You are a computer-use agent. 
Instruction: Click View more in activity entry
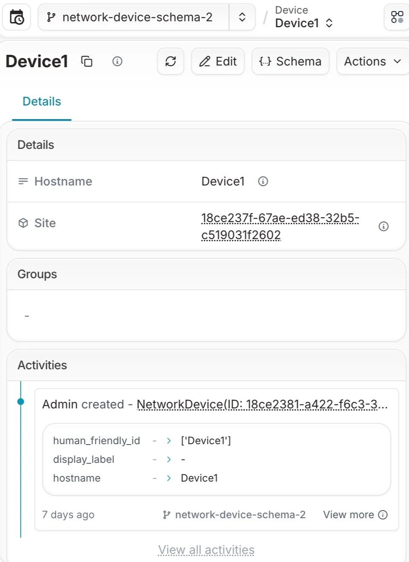(x=349, y=515)
